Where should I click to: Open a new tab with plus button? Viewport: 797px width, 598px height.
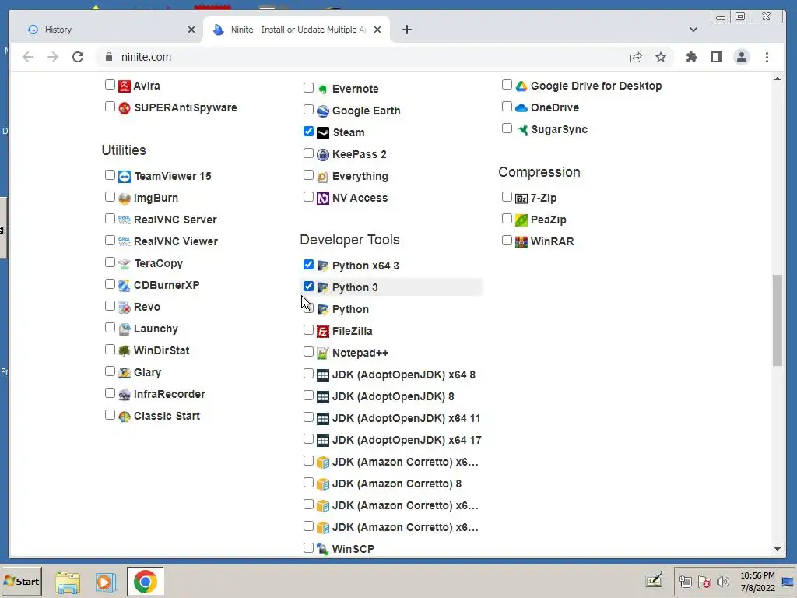406,30
